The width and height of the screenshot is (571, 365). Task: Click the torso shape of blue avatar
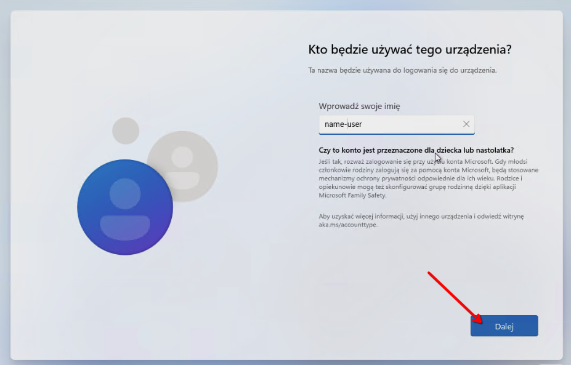pos(125,227)
